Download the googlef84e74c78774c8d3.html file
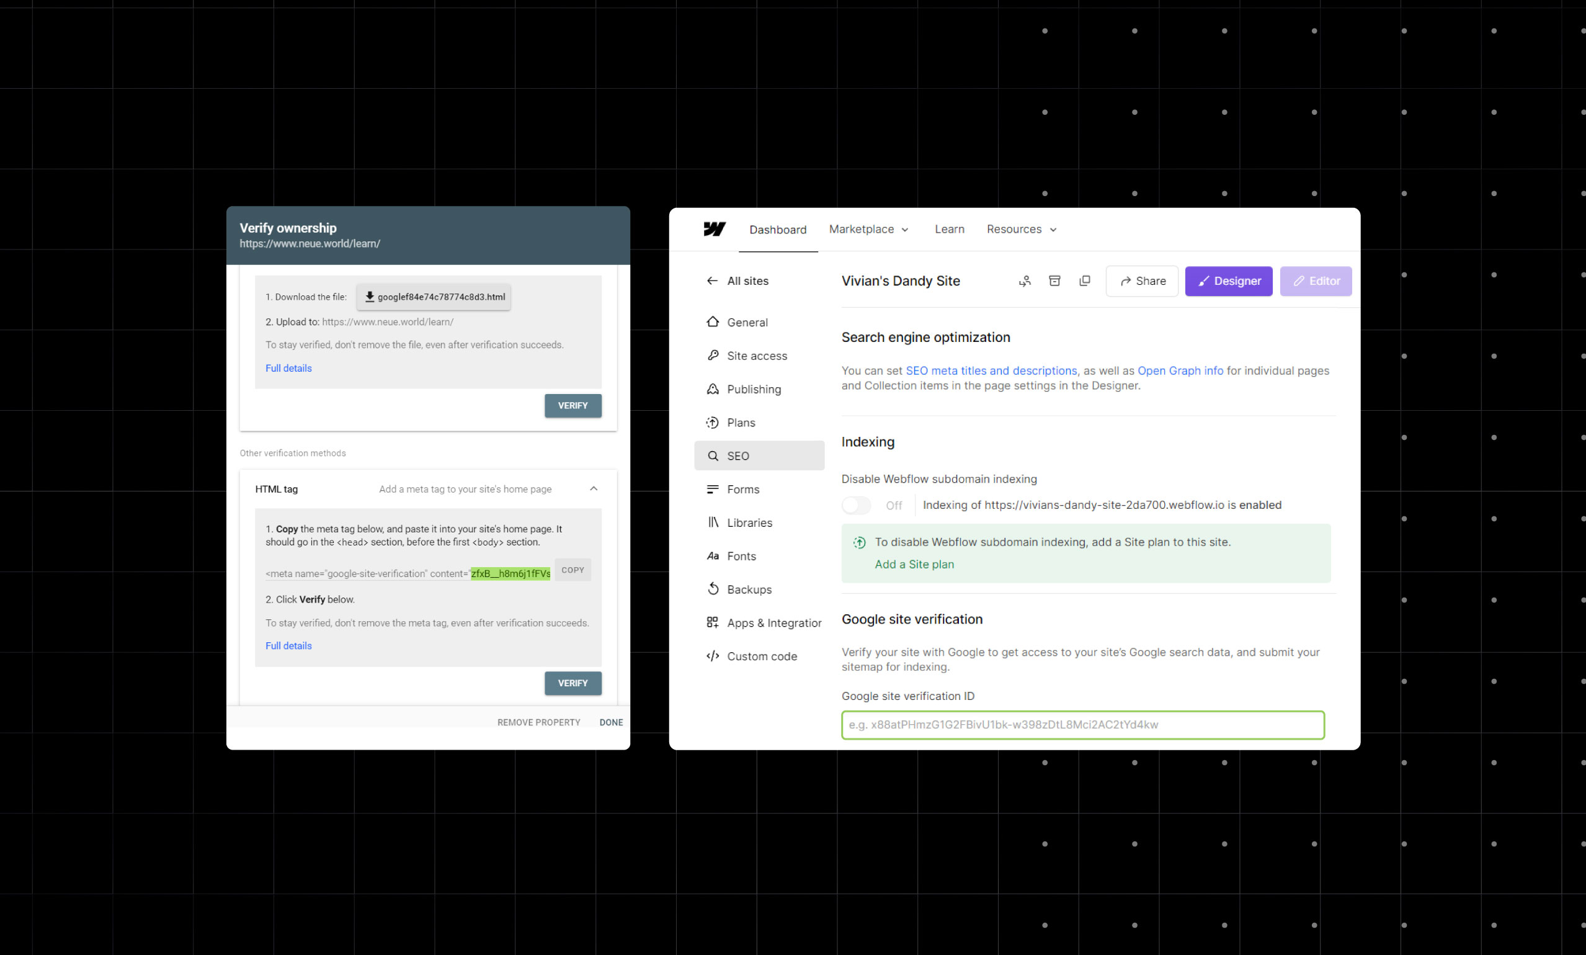 pyautogui.click(x=434, y=297)
